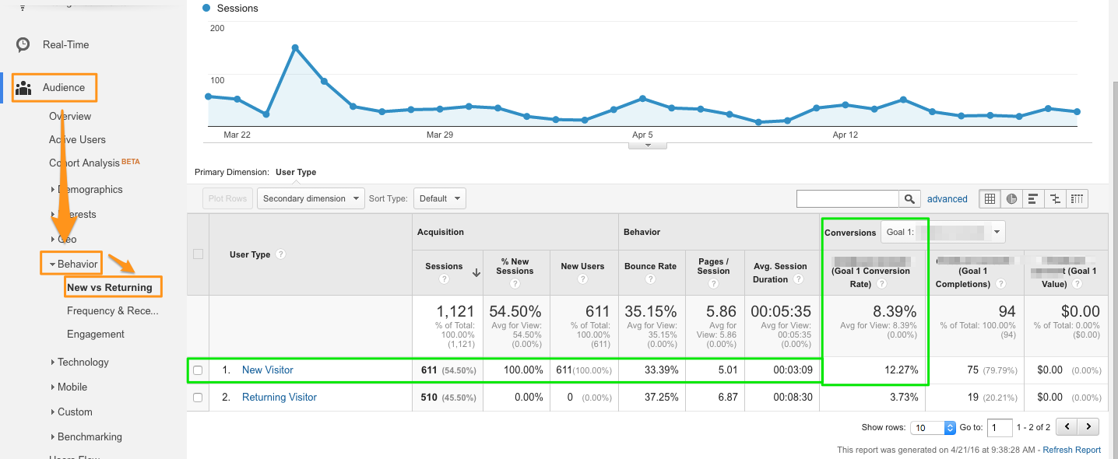1118x459 pixels.
Task: Click the Sessions sort descending arrow
Action: pos(476,272)
